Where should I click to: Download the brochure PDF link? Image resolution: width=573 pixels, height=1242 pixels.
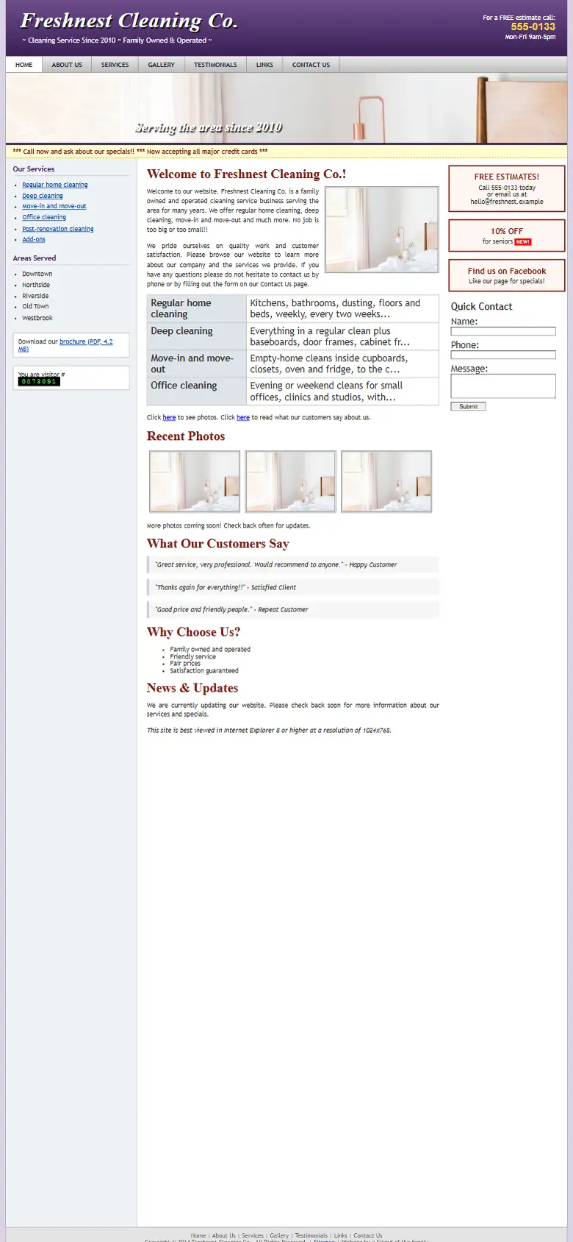click(x=86, y=341)
